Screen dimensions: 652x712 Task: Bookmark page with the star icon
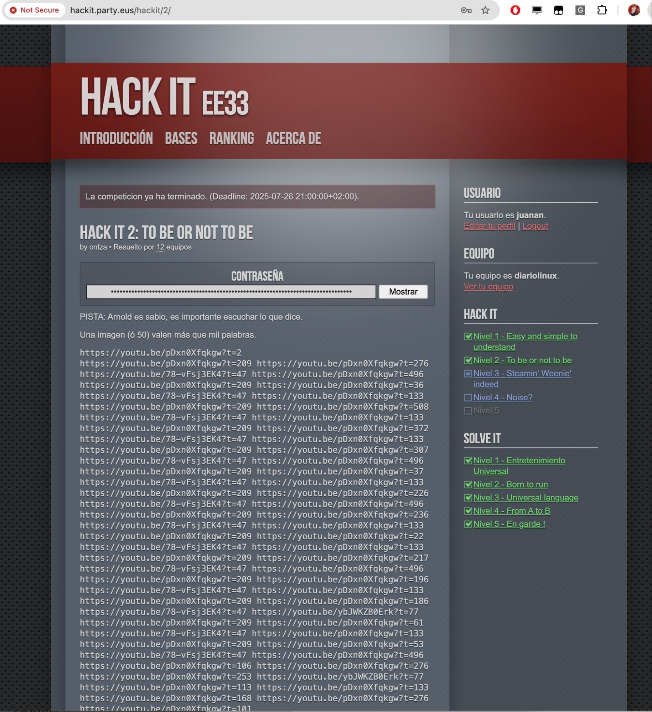(485, 10)
